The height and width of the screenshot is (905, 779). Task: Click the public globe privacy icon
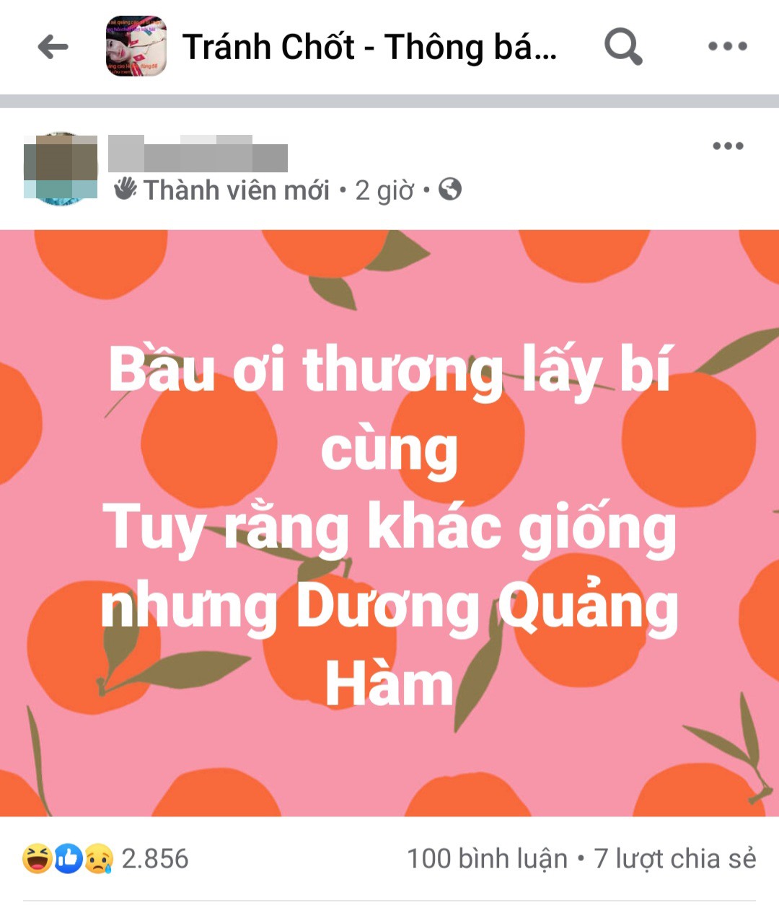click(450, 189)
